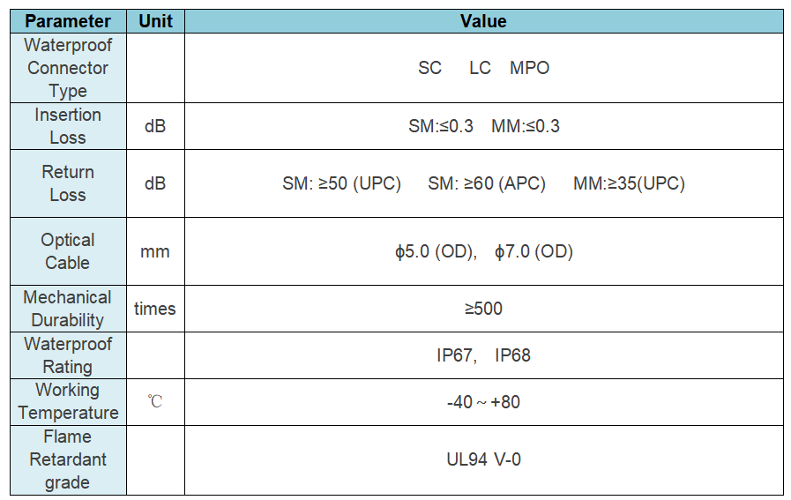Click the Unit column header
This screenshot has height=500, width=791.
tap(155, 21)
